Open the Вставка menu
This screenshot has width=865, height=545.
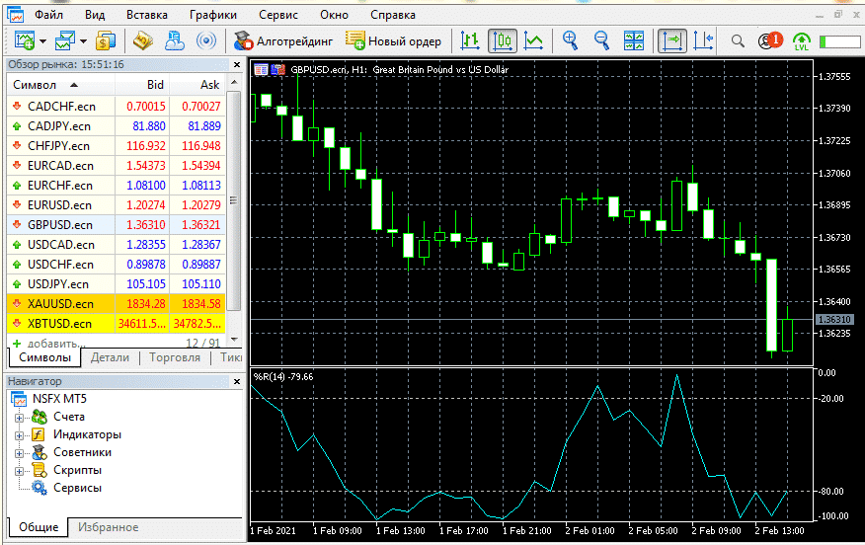[147, 15]
